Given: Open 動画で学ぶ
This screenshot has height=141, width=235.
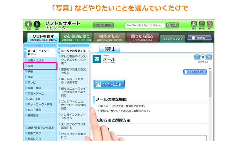Looking at the screenshot, I should click(40, 133).
